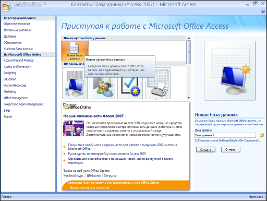Open the 'Шаблоны' link at Office Online
The width and height of the screenshot is (267, 201).
pyautogui.click(x=94, y=176)
